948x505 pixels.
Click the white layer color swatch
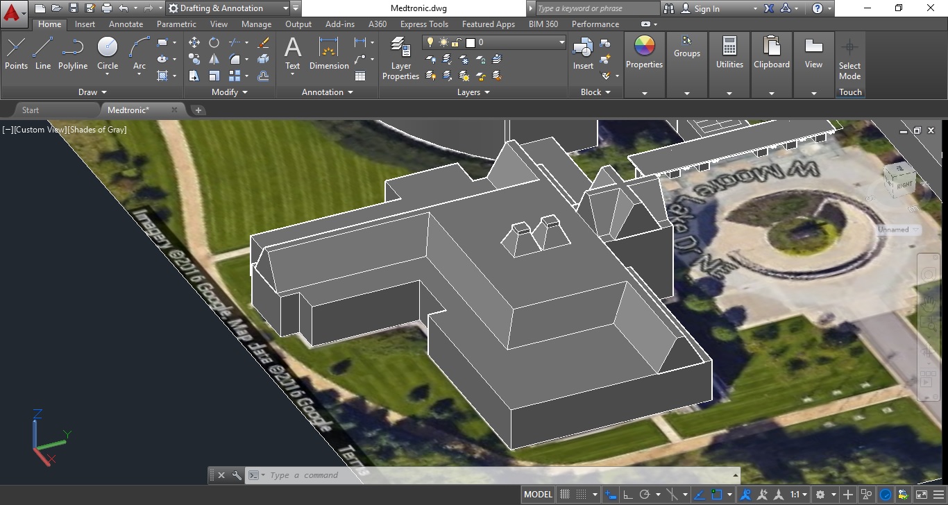[x=470, y=42]
